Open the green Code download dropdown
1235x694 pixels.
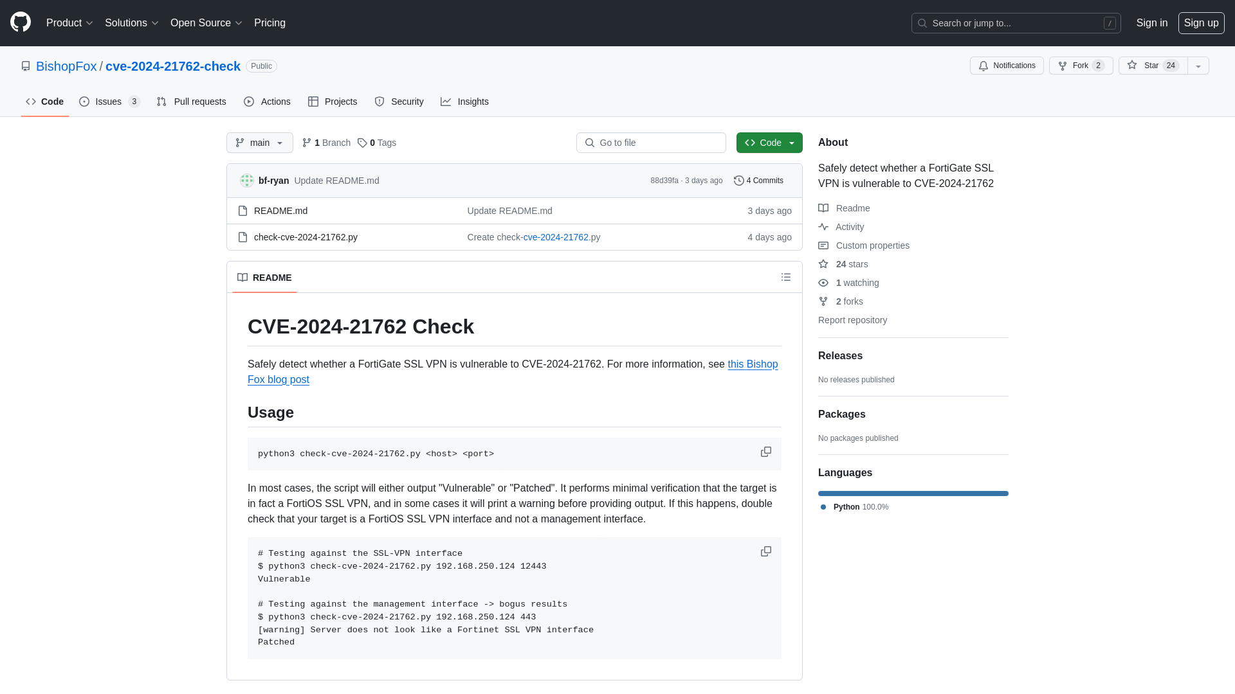pyautogui.click(x=769, y=143)
